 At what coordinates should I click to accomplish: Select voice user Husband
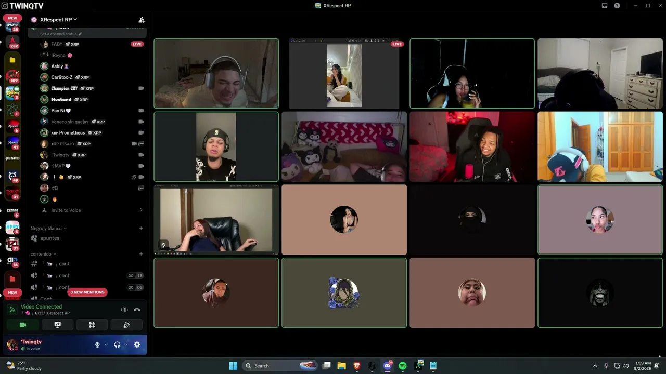pos(87,99)
